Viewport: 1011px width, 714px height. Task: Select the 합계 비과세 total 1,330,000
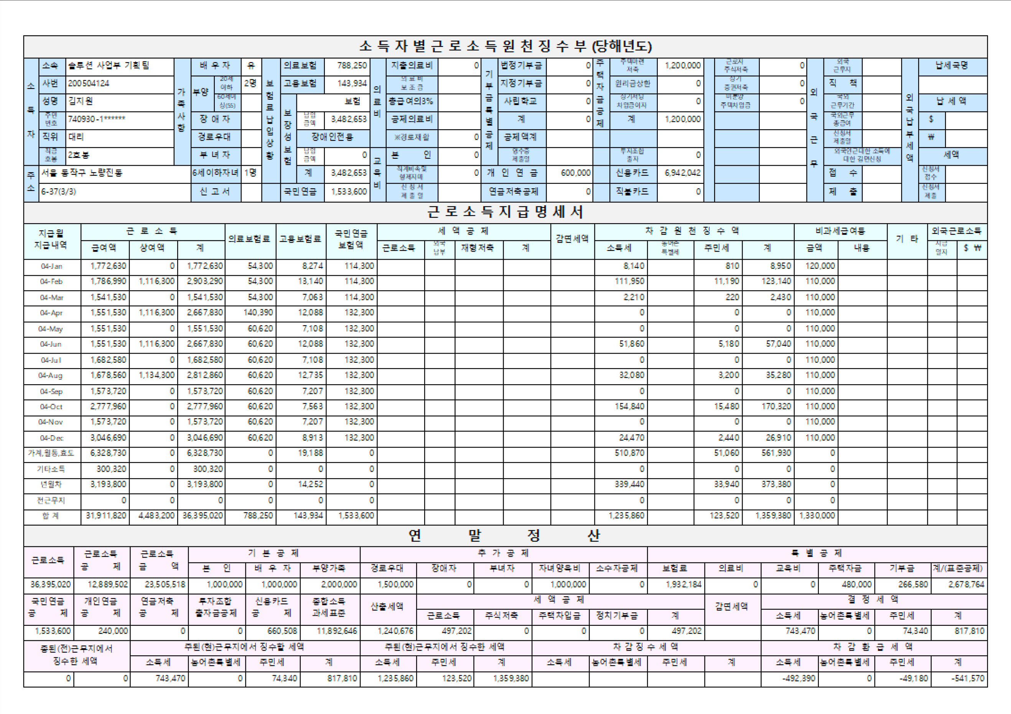click(817, 516)
